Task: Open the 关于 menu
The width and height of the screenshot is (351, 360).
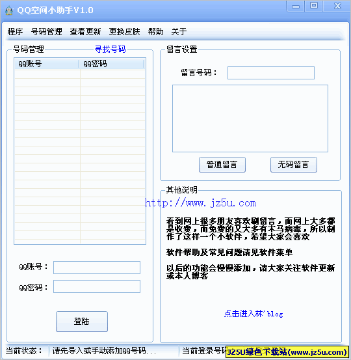Action: pyautogui.click(x=179, y=31)
